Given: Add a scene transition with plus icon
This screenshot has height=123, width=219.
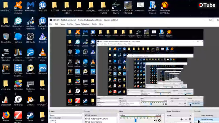Looking at the screenshot, I should [x=182, y=119].
